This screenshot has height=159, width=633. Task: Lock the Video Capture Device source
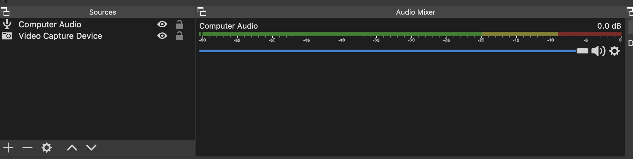179,36
